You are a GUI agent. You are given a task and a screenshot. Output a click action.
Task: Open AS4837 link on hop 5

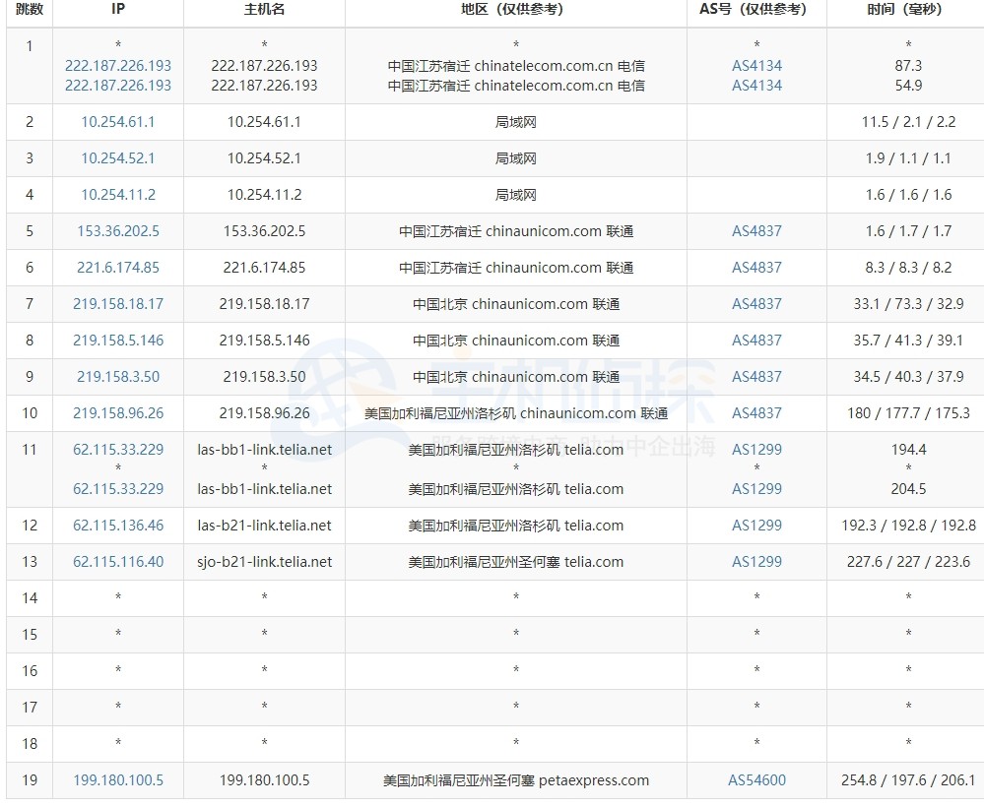click(756, 231)
